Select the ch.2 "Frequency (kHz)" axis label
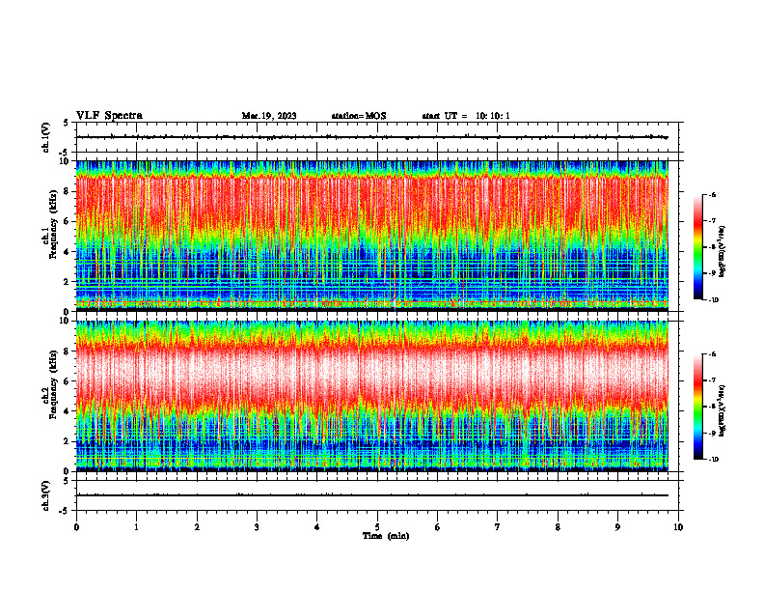This screenshot has height=591, width=764. pos(54,384)
